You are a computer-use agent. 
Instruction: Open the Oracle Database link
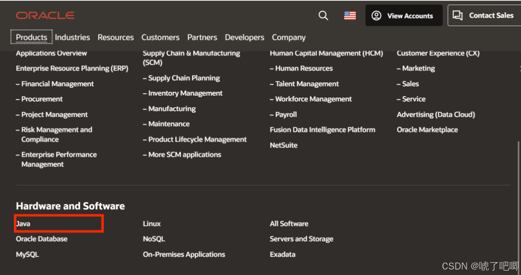point(42,239)
